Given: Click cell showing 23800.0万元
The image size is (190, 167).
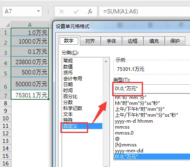Looking at the screenshot, I should pos(30,62).
